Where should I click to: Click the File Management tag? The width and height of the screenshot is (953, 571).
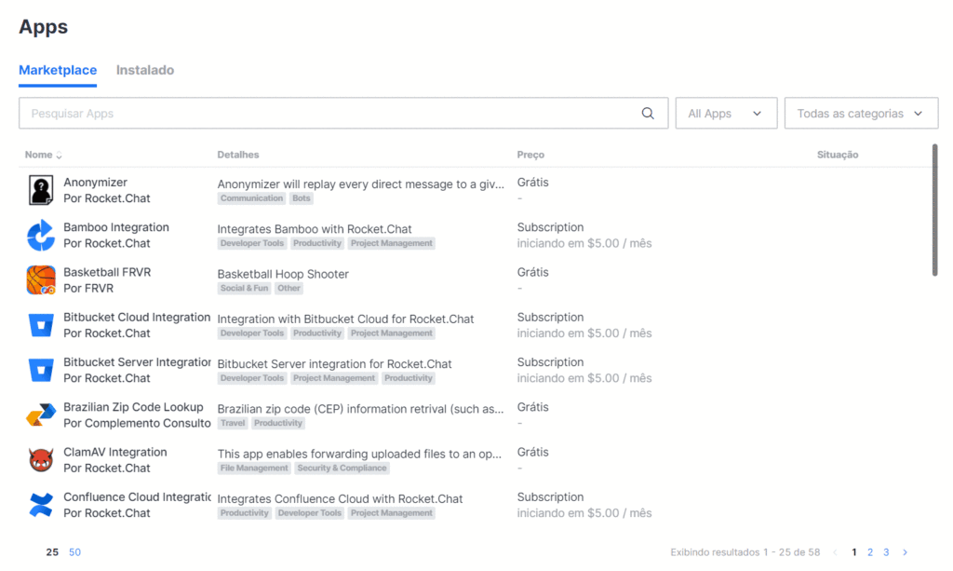tap(253, 469)
